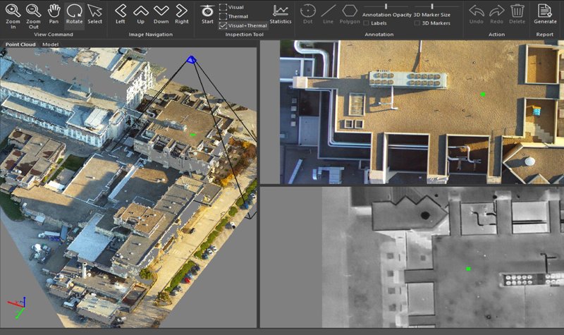
Task: Click the blue camera marker in point cloud
Action: [x=191, y=60]
